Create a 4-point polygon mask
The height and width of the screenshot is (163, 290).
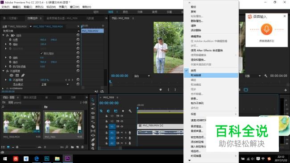click(x=17, y=75)
